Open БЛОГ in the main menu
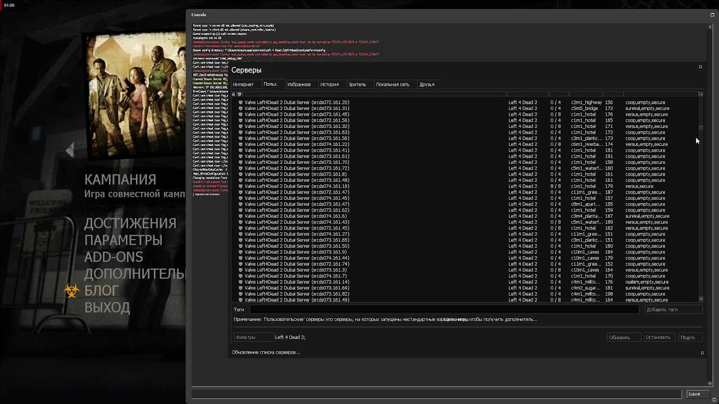Screen dimensions: 719x404 pyautogui.click(x=102, y=291)
